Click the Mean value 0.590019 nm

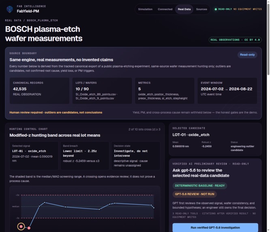(x=181, y=146)
